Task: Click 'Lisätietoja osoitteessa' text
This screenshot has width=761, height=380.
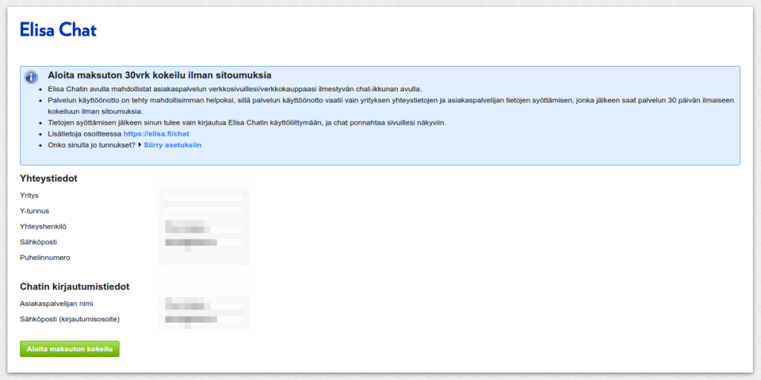Action: click(x=85, y=134)
